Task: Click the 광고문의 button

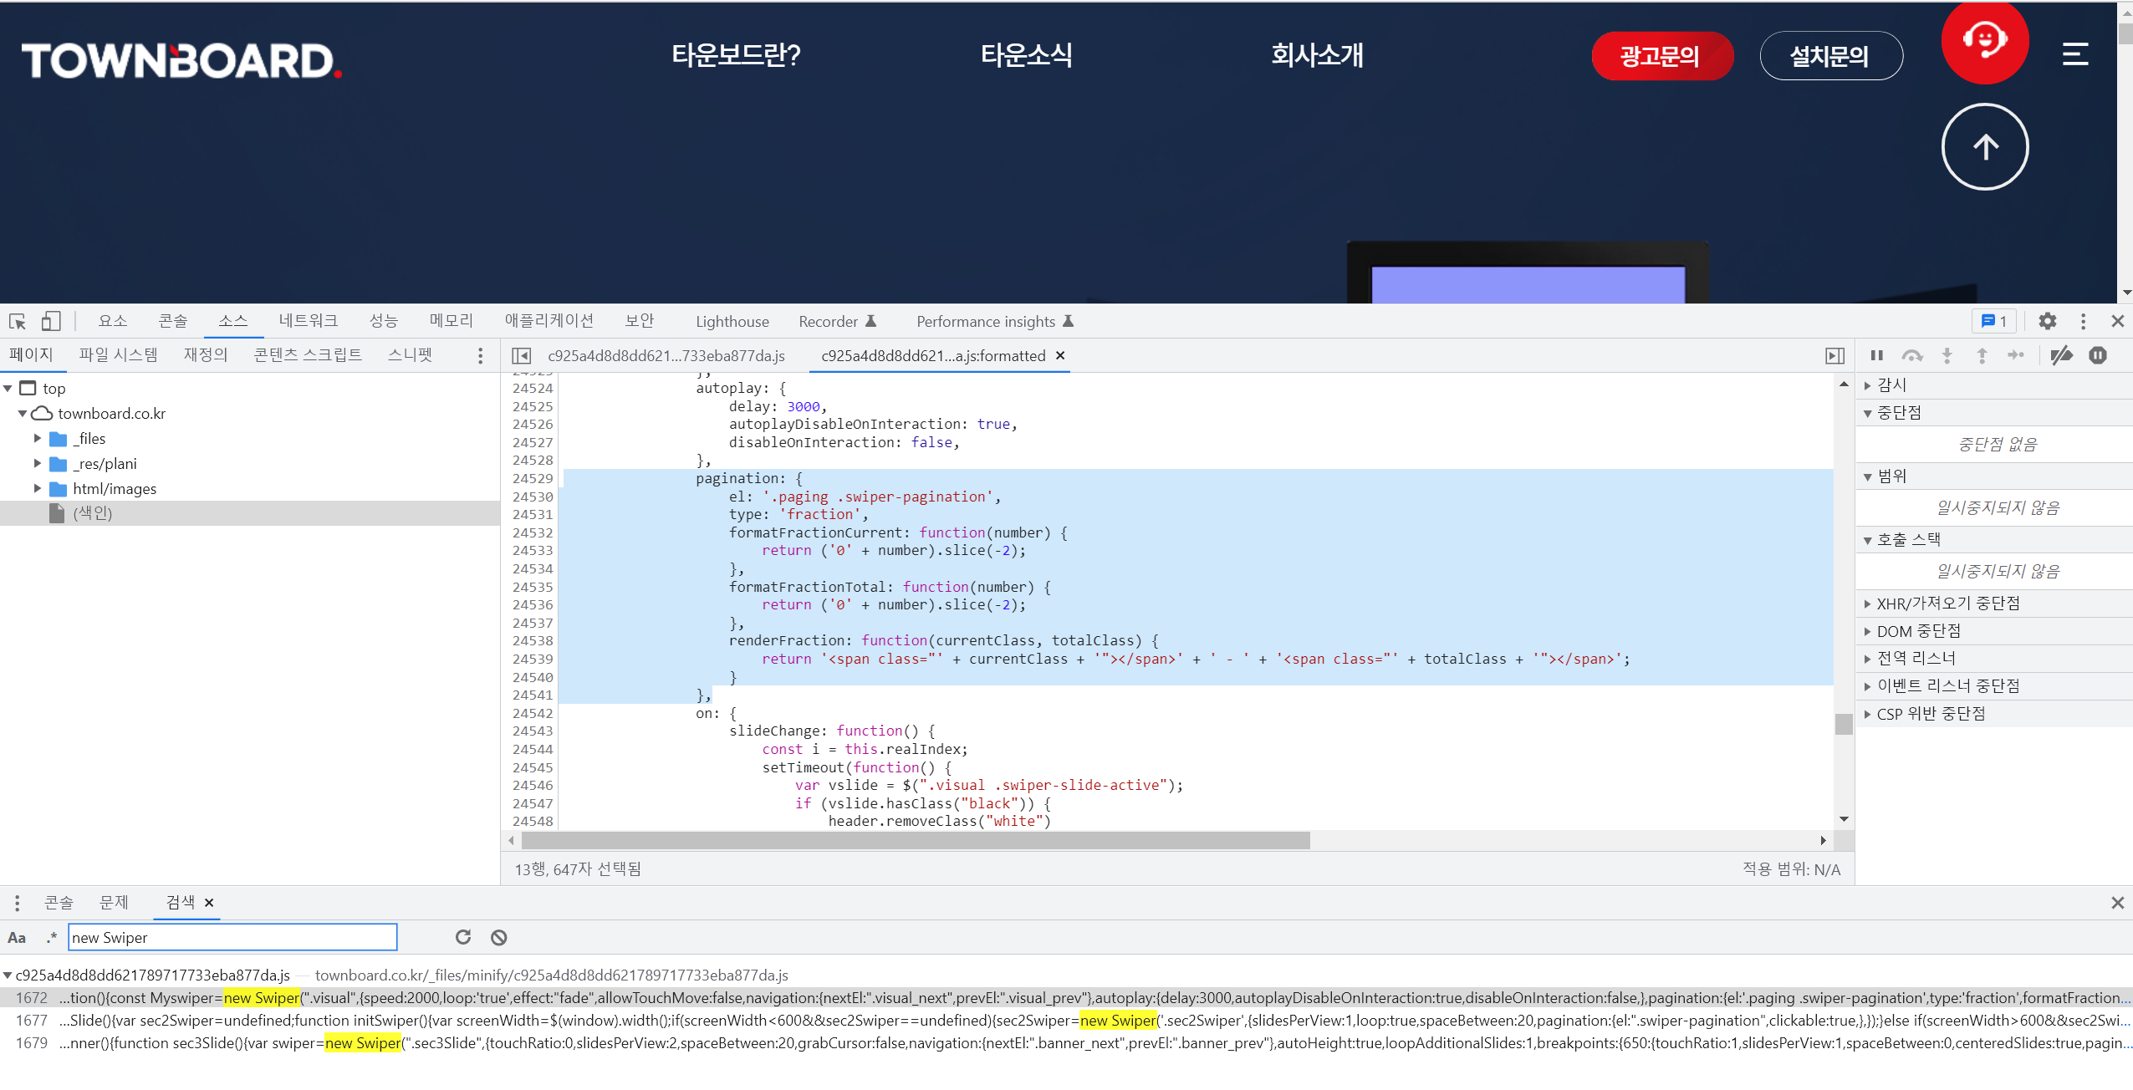Action: coord(1661,56)
